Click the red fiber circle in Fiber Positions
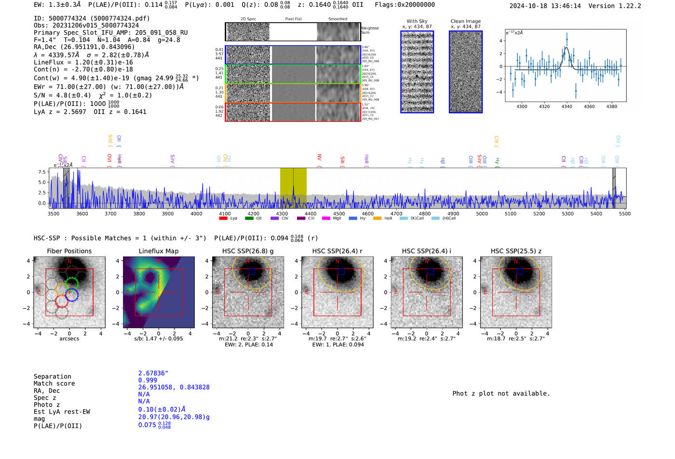 point(62,302)
